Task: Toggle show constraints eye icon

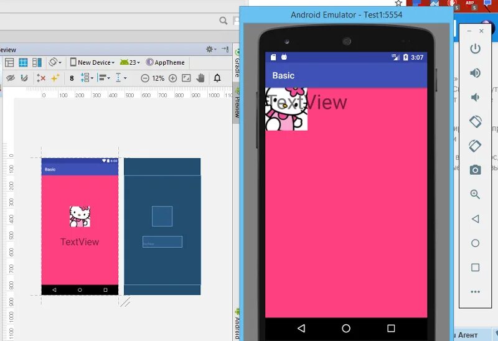Action: (11, 78)
